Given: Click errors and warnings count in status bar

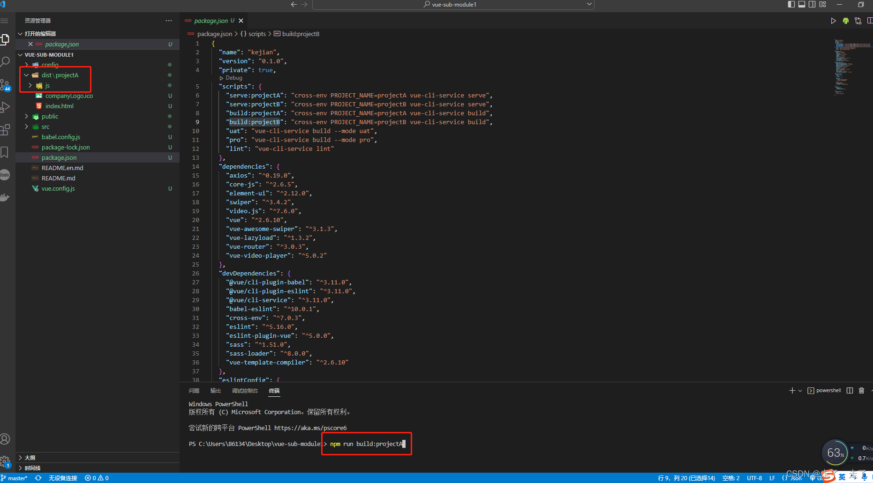Looking at the screenshot, I should pos(97,478).
